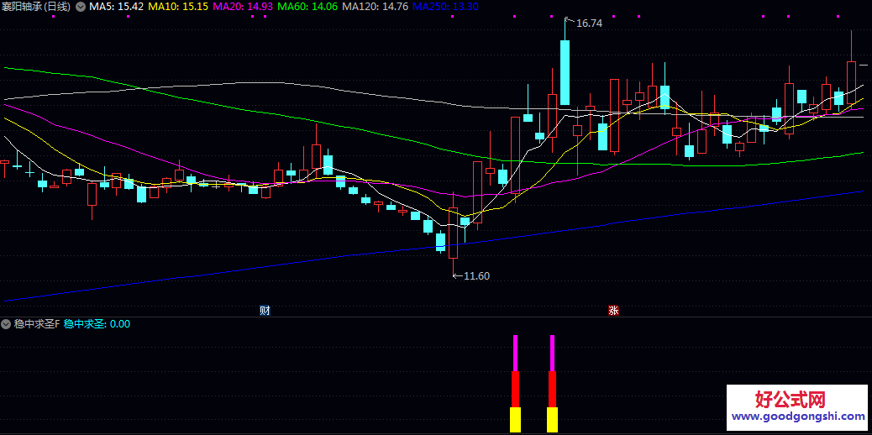Viewport: 872px width, 435px height.
Task: Click the 11.60 low price label
Action: pos(476,276)
